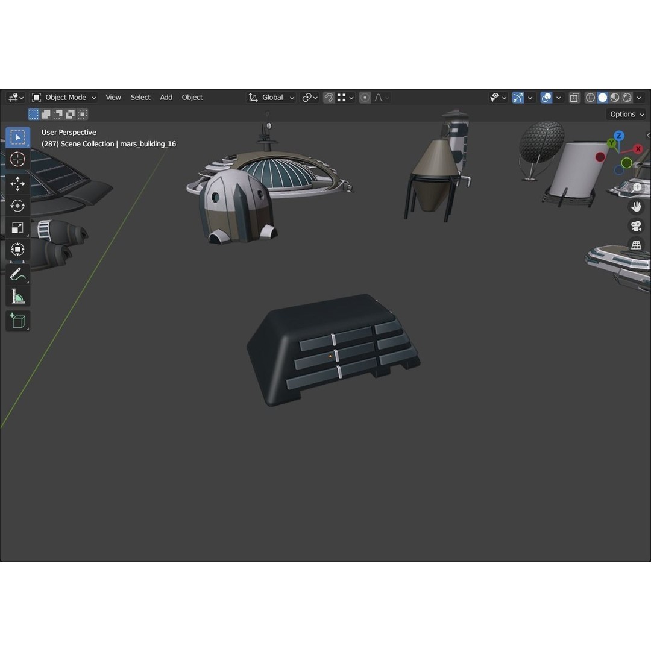Activate the viewport Zoom magnifier control

636,187
